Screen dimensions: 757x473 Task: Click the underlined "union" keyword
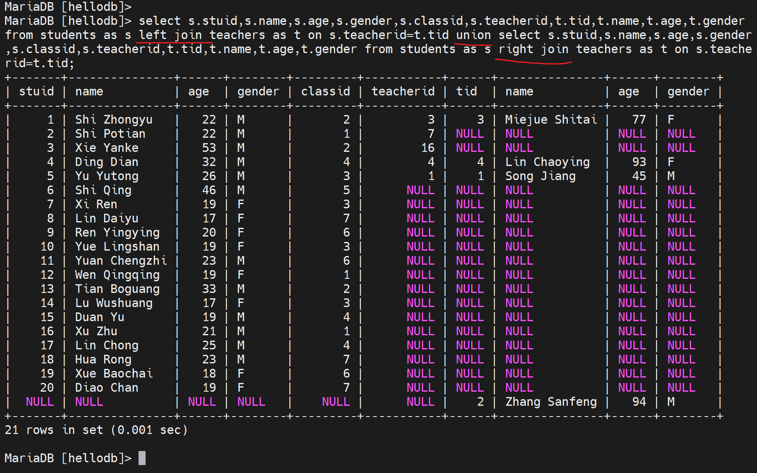pyautogui.click(x=473, y=35)
